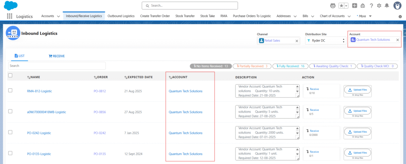Click the list Search input field

[x=57, y=66]
